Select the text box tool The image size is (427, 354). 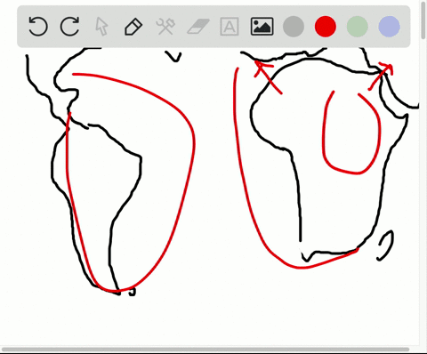coord(230,27)
